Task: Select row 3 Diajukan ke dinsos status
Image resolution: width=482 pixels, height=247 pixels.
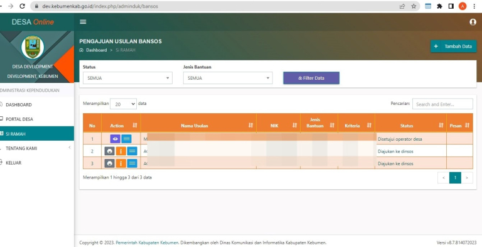Action: pyautogui.click(x=410, y=163)
